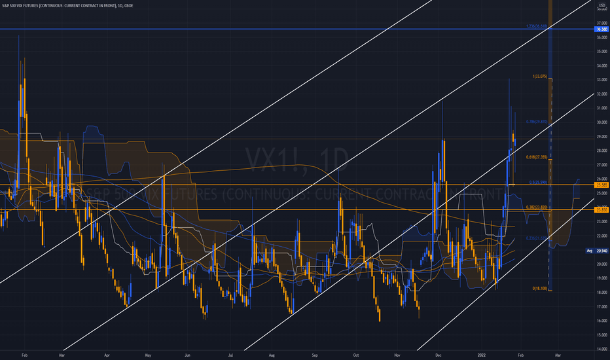The width and height of the screenshot is (610, 360).
Task: Click the 0.236(21.635) Fibonacci level label
Action: 537,238
